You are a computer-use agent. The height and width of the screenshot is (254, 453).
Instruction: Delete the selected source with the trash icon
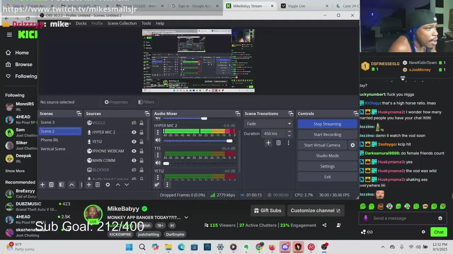[x=97, y=185]
